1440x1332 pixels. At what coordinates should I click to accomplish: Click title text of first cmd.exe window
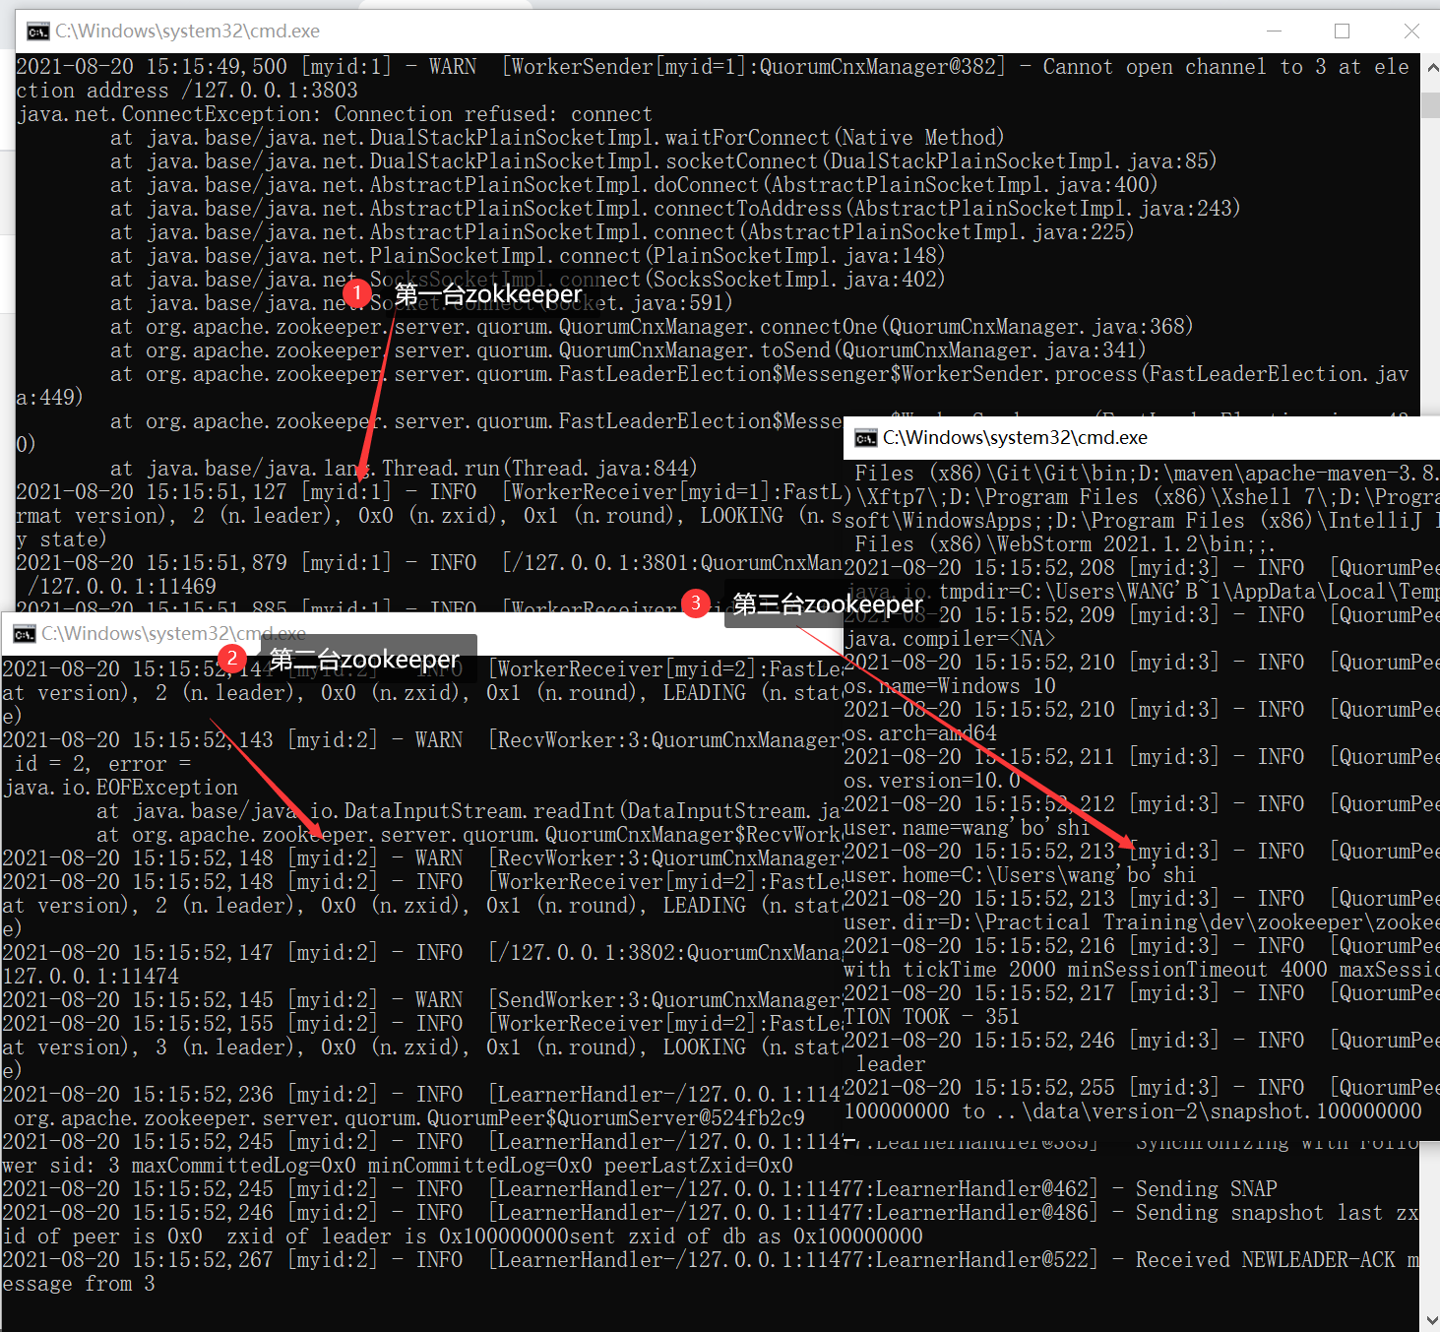[x=187, y=32]
